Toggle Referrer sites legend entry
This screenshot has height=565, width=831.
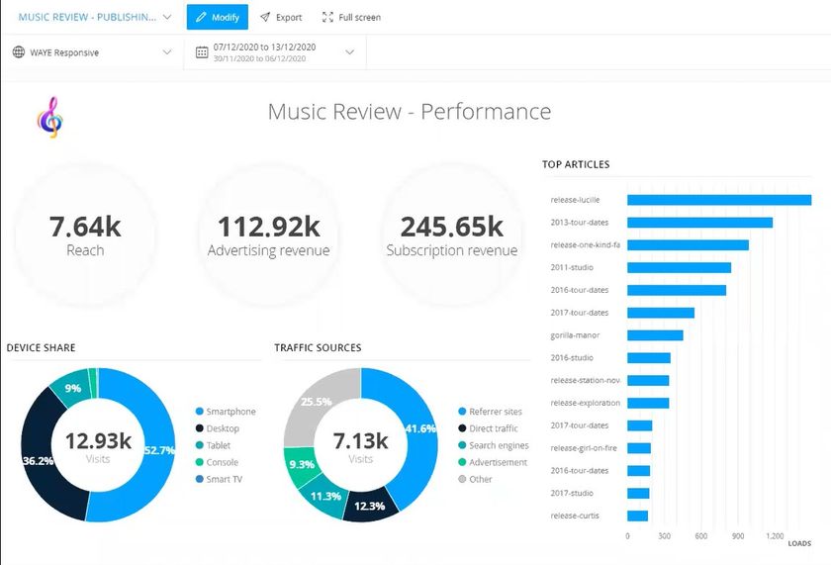point(490,412)
